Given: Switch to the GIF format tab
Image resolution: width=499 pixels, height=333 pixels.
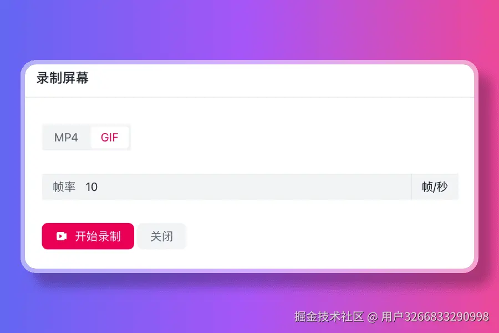Looking at the screenshot, I should (x=109, y=137).
